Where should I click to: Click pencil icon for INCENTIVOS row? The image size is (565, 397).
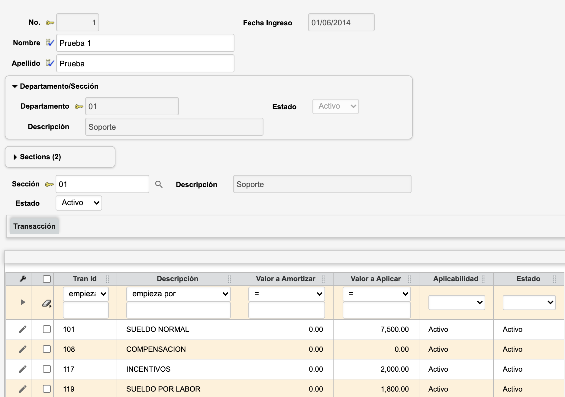(x=23, y=369)
